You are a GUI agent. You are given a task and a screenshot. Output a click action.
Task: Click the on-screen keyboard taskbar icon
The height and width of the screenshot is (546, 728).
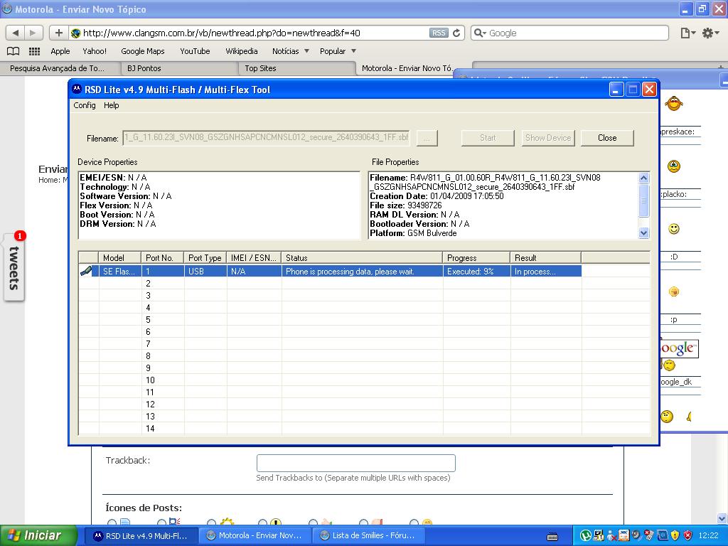(552, 537)
